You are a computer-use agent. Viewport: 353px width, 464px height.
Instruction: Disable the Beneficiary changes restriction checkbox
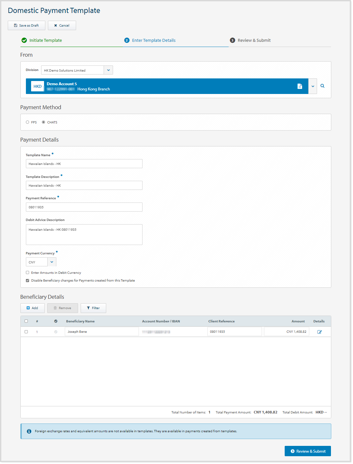tap(28, 280)
